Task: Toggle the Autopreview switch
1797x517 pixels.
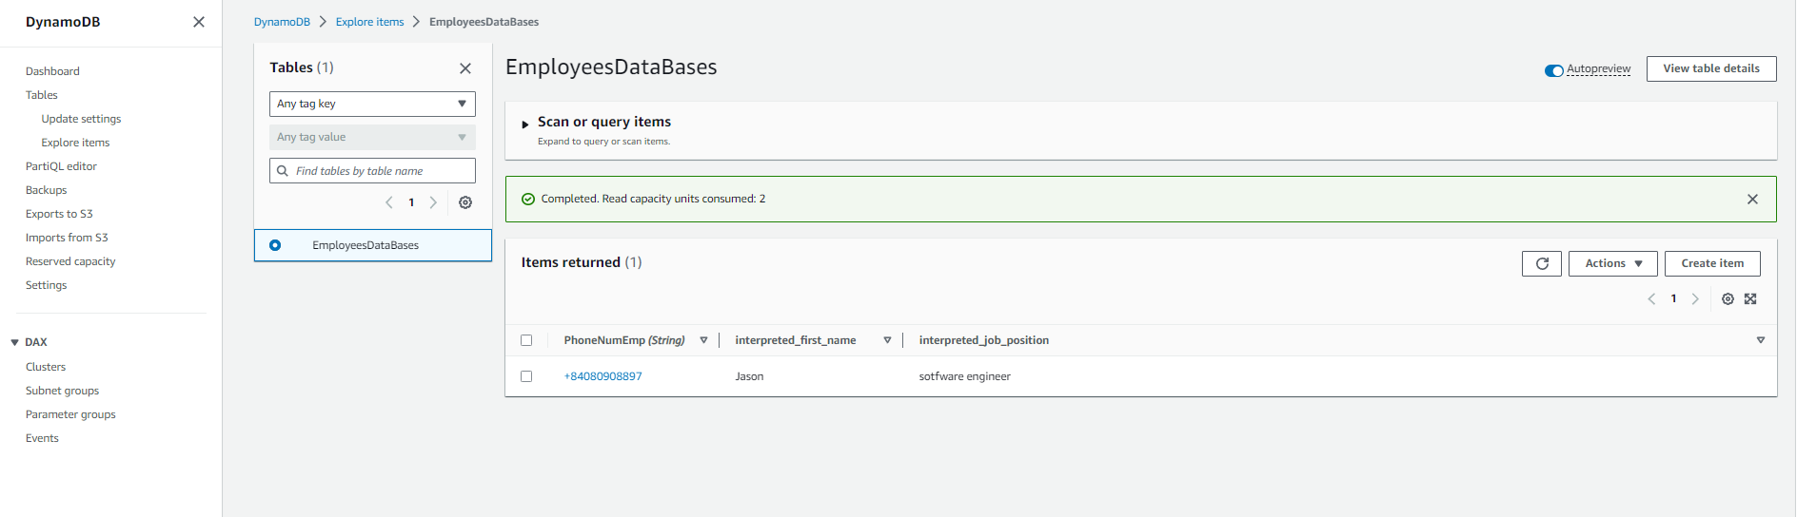Action: click(1554, 70)
